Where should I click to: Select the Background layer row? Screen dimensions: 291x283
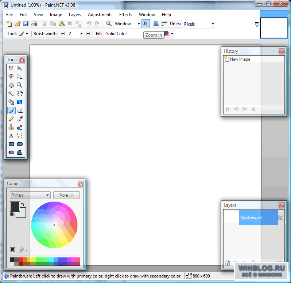251,218
